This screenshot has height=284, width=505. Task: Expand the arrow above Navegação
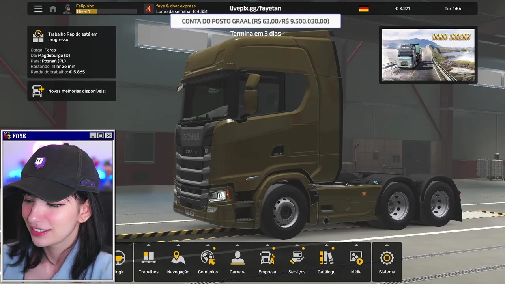point(178,245)
